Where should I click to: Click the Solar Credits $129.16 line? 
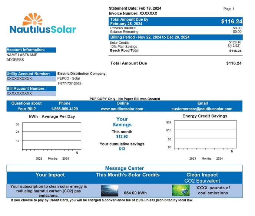pyautogui.click(x=176, y=43)
